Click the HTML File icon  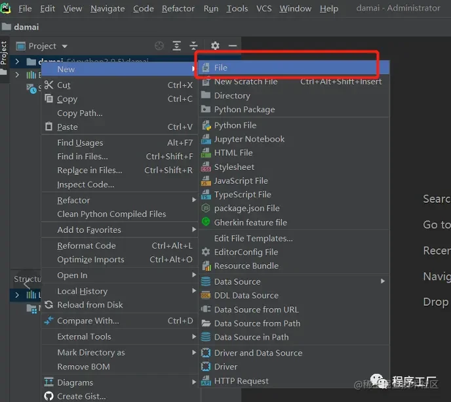point(206,153)
